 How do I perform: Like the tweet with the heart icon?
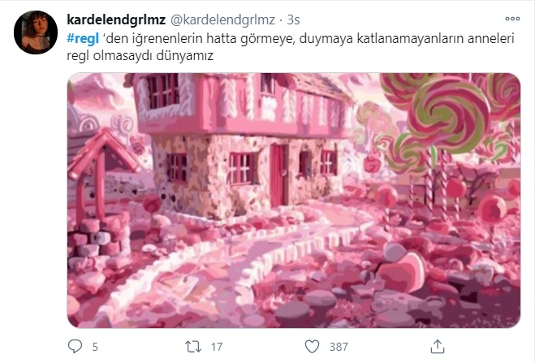312,347
